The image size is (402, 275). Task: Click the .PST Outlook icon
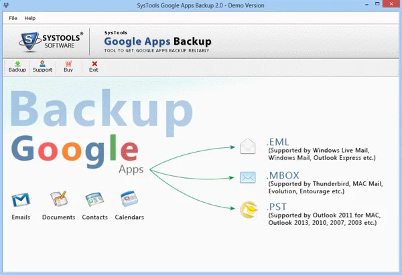(249, 209)
